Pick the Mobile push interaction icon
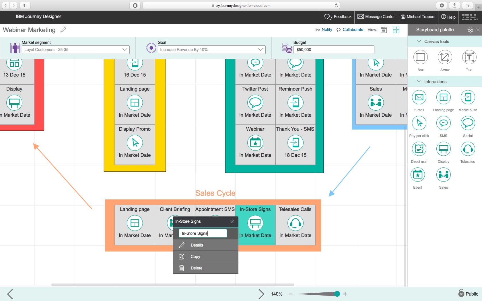 click(x=468, y=97)
